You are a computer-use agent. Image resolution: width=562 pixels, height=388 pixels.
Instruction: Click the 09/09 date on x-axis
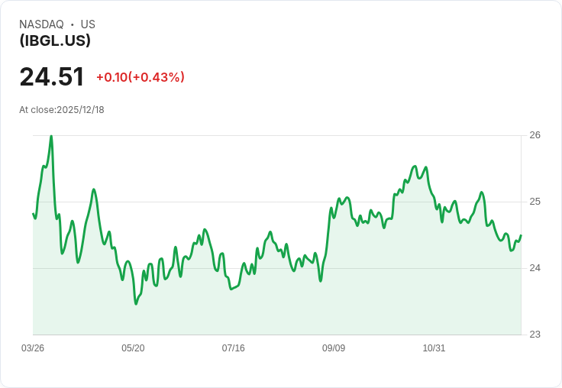tap(334, 348)
